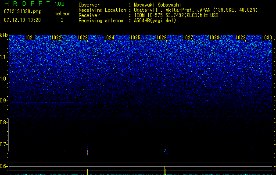Click the Receiving Location field label
The height and width of the screenshot is (175, 276).
point(102,10)
